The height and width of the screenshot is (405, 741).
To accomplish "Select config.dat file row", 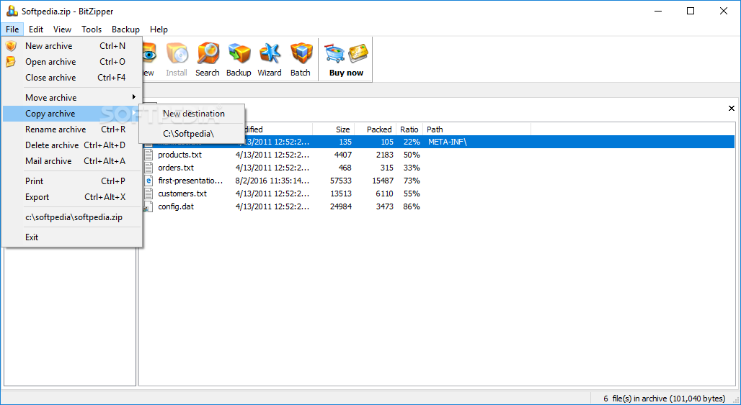I will point(440,206).
